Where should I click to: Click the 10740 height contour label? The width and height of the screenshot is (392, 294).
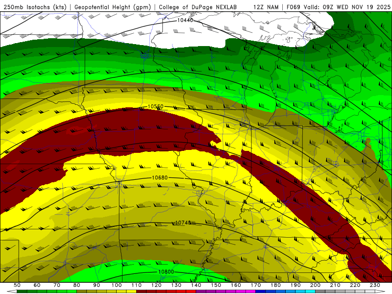tap(183, 222)
